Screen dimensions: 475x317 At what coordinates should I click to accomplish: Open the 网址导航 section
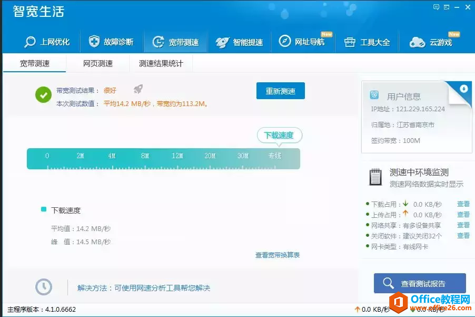(303, 41)
